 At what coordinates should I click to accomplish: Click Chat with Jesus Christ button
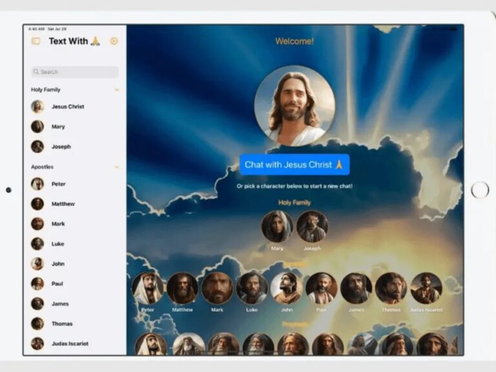[294, 165]
